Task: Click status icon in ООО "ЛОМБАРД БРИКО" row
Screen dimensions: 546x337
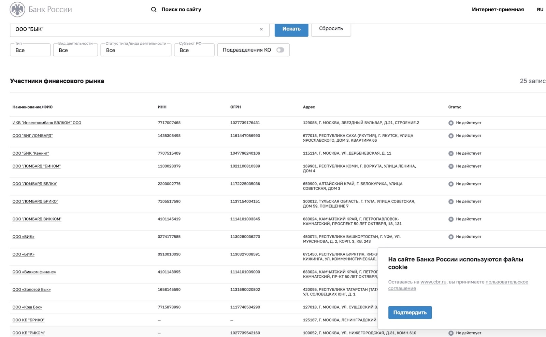Action: pyautogui.click(x=451, y=201)
